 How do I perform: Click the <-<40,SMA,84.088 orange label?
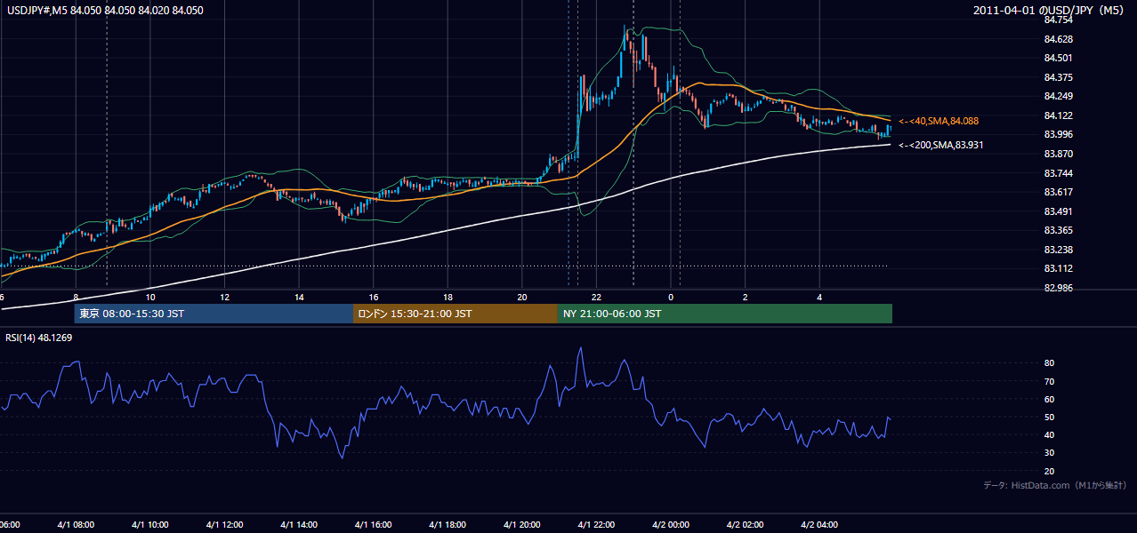coord(939,121)
